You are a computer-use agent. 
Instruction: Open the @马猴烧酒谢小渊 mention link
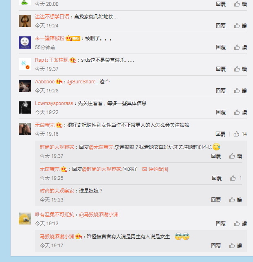tap(99, 215)
